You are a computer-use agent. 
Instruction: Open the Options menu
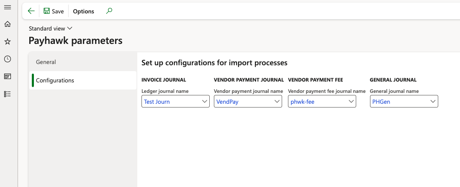[84, 11]
